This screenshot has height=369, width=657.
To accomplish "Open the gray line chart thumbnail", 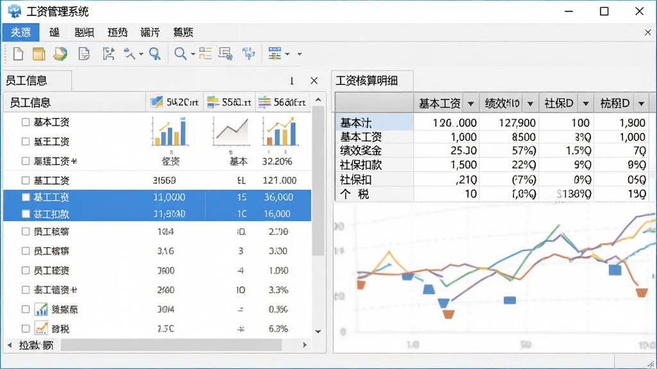I will click(231, 132).
